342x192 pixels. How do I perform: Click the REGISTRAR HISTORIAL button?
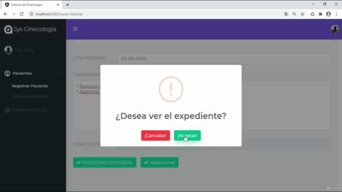click(105, 162)
